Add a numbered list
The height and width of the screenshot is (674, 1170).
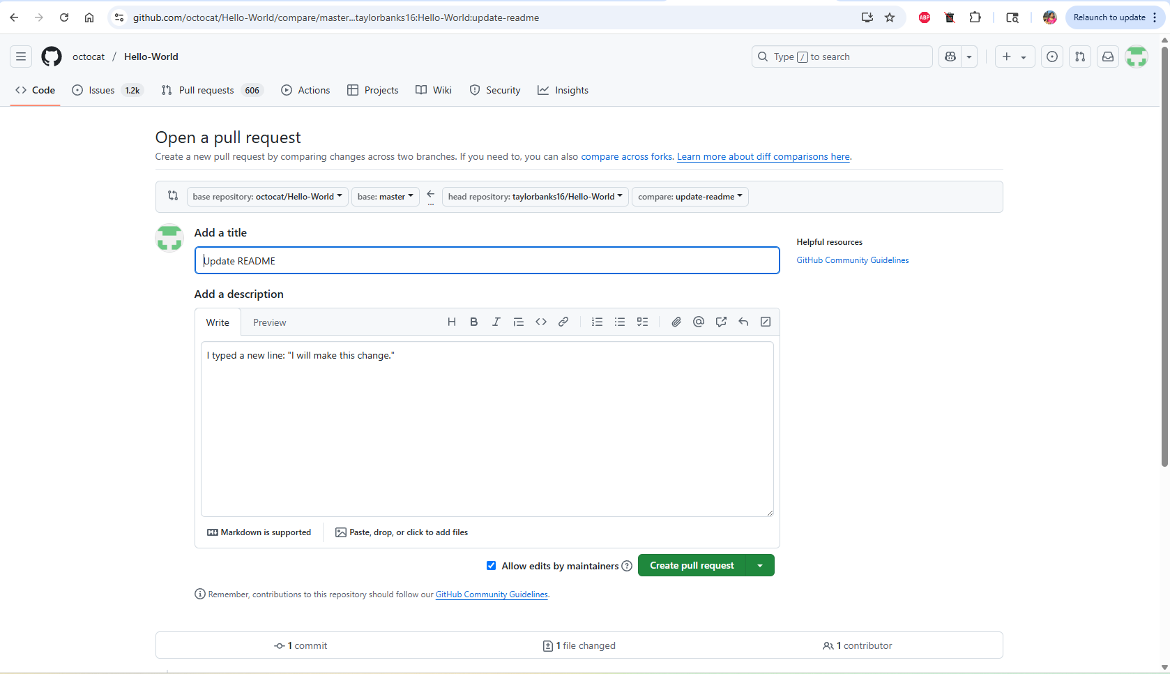coord(598,322)
